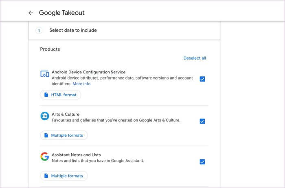Click the Arts & Culture title text
The height and width of the screenshot is (188, 285).
click(66, 114)
